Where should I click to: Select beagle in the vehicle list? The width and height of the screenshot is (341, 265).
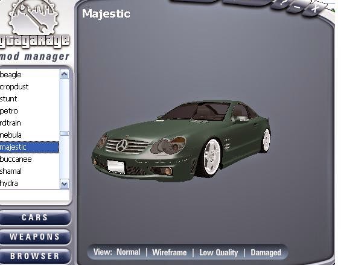30,75
